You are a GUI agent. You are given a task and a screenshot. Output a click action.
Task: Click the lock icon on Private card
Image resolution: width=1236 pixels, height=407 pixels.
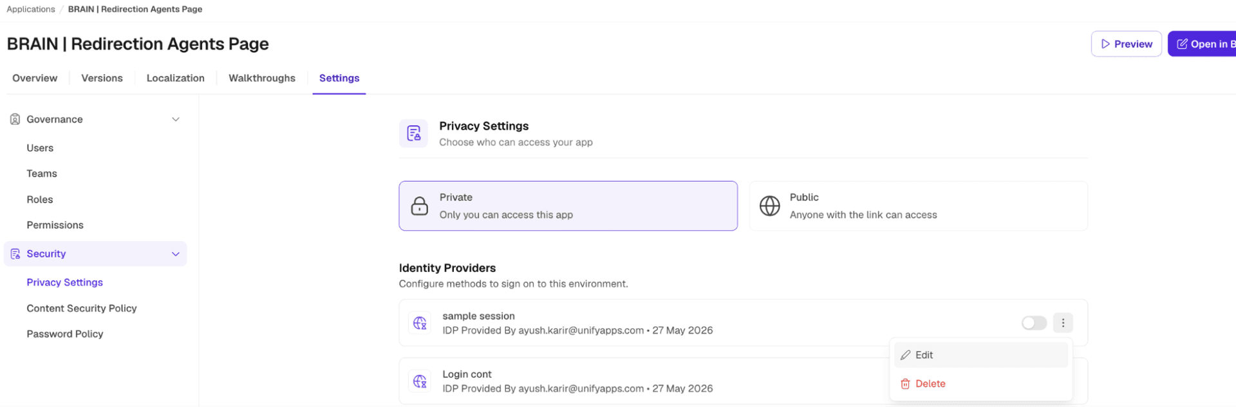click(420, 206)
